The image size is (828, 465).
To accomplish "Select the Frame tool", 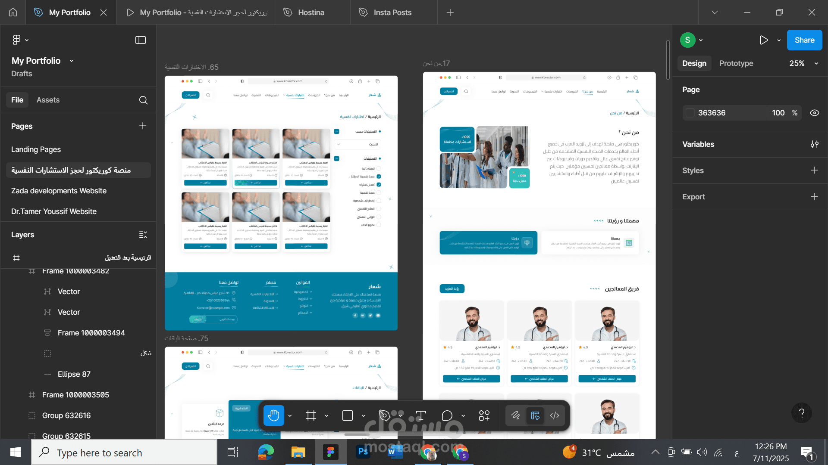I will [x=311, y=415].
